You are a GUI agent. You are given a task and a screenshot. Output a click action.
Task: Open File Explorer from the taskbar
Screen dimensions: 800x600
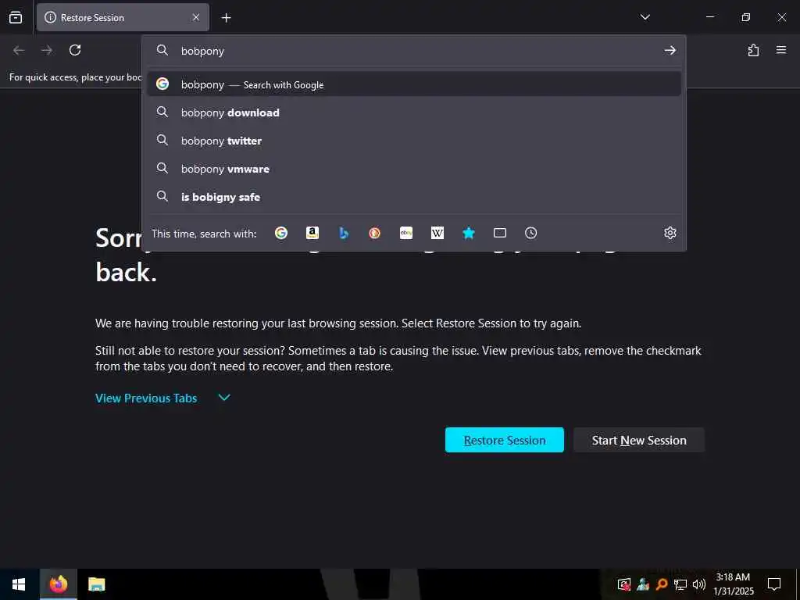[x=96, y=584]
